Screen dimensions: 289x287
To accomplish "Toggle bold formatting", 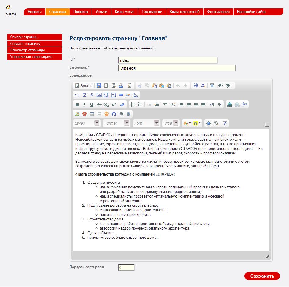I will 77,104.
